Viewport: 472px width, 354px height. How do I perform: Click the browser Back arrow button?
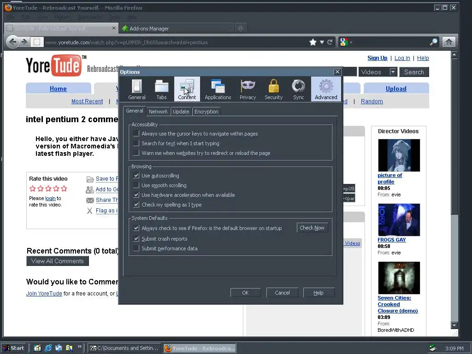[x=12, y=42]
